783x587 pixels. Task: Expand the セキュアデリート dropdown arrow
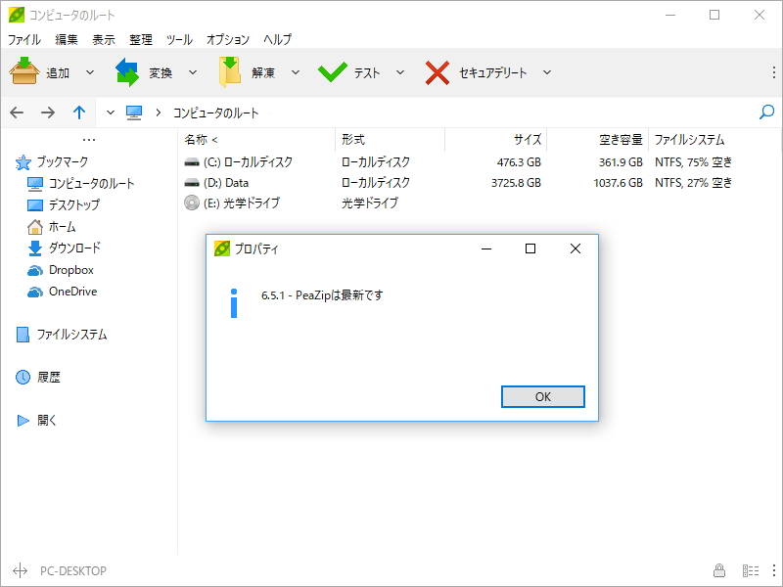pos(547,70)
